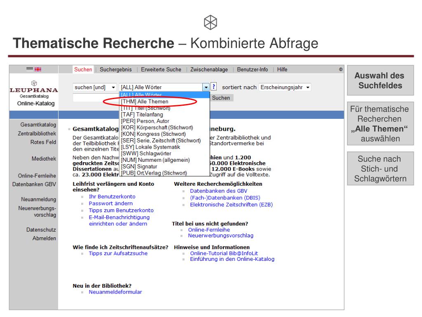Open Gesamtkatalog in sidebar
Image resolution: width=422 pixels, height=317 pixels.
[38, 125]
